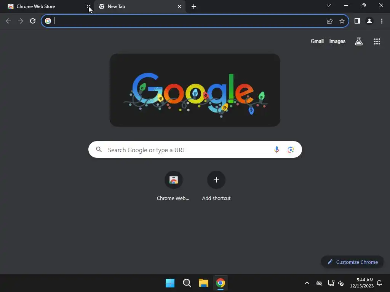Open Google Images link

tap(337, 41)
